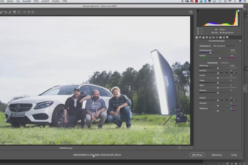Image resolution: width=248 pixels, height=165 pixels.
Task: Open the Ansicht menu
Action: click(45, 1)
